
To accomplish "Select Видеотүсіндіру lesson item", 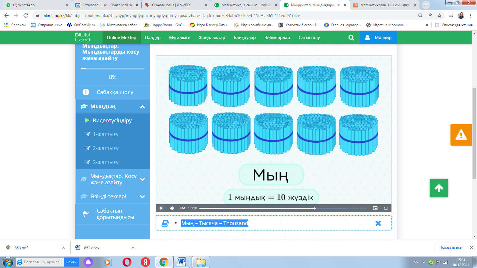I will tap(113, 121).
